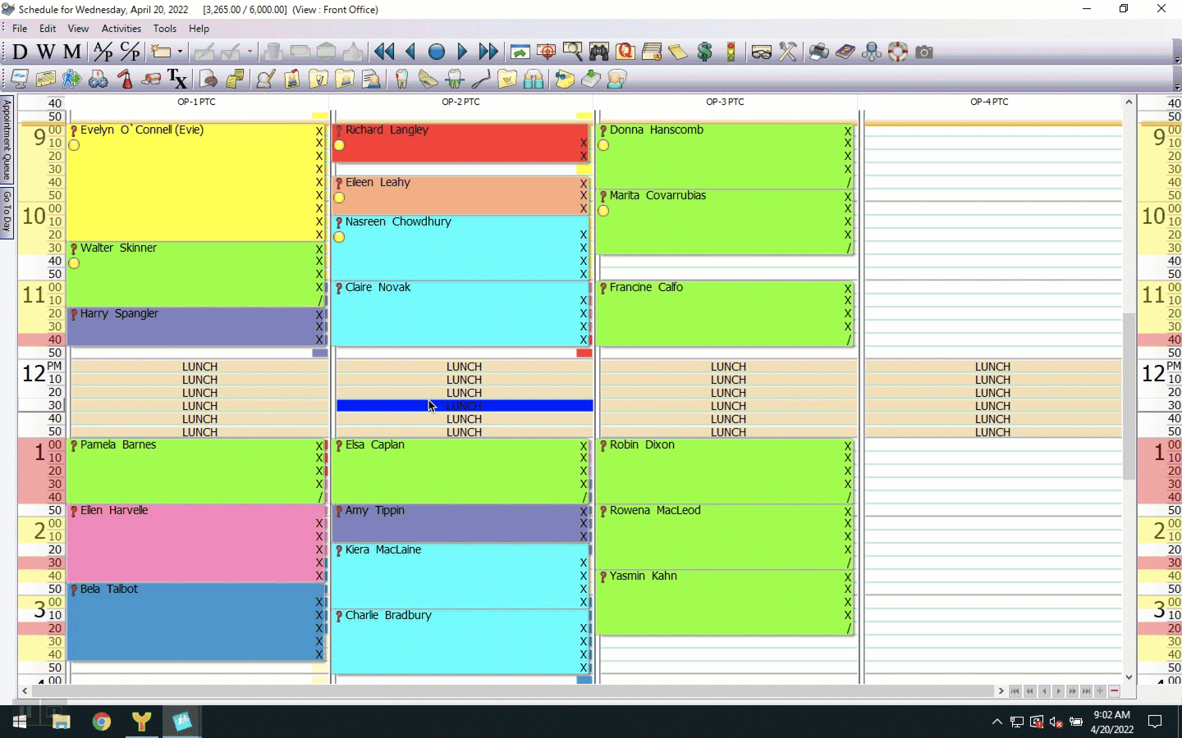Go to previous day with left arrow
Image resolution: width=1182 pixels, height=738 pixels.
coord(410,52)
